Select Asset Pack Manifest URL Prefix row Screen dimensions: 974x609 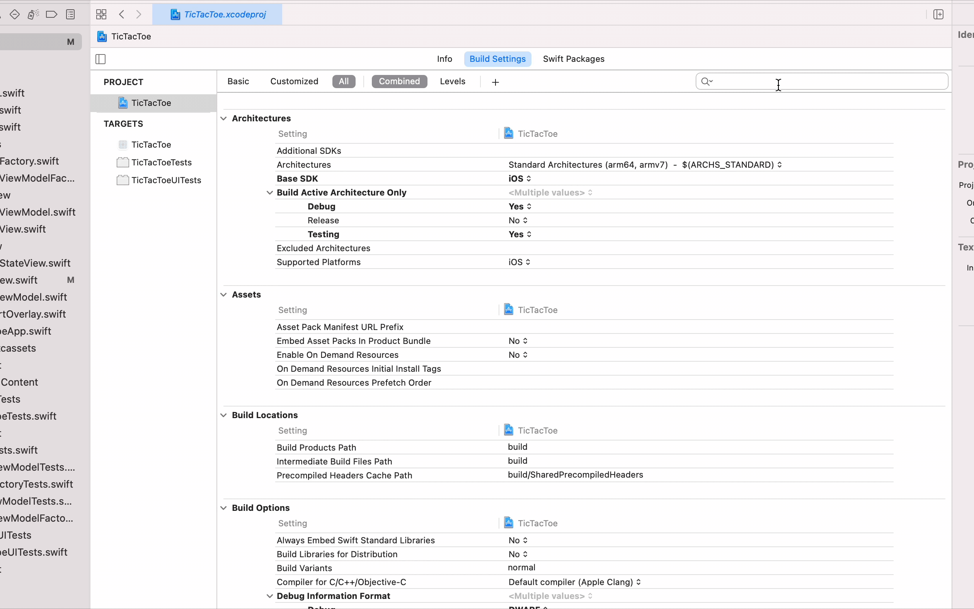584,327
